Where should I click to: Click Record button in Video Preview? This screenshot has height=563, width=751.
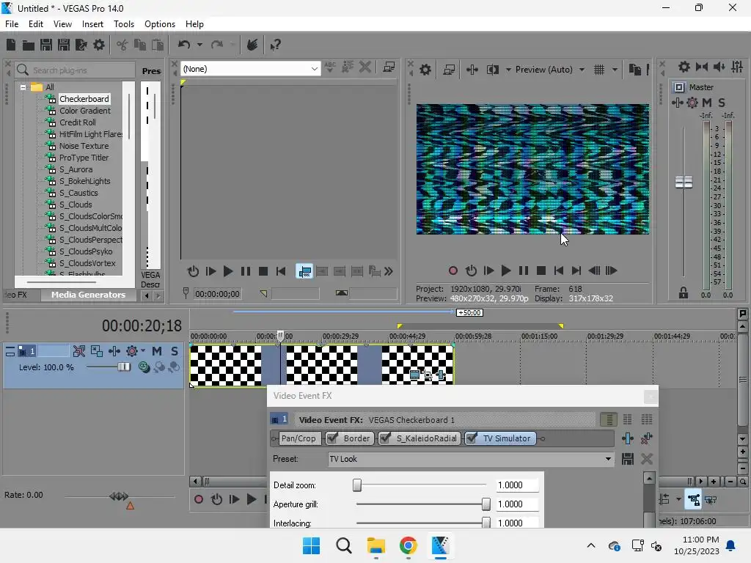tap(453, 271)
